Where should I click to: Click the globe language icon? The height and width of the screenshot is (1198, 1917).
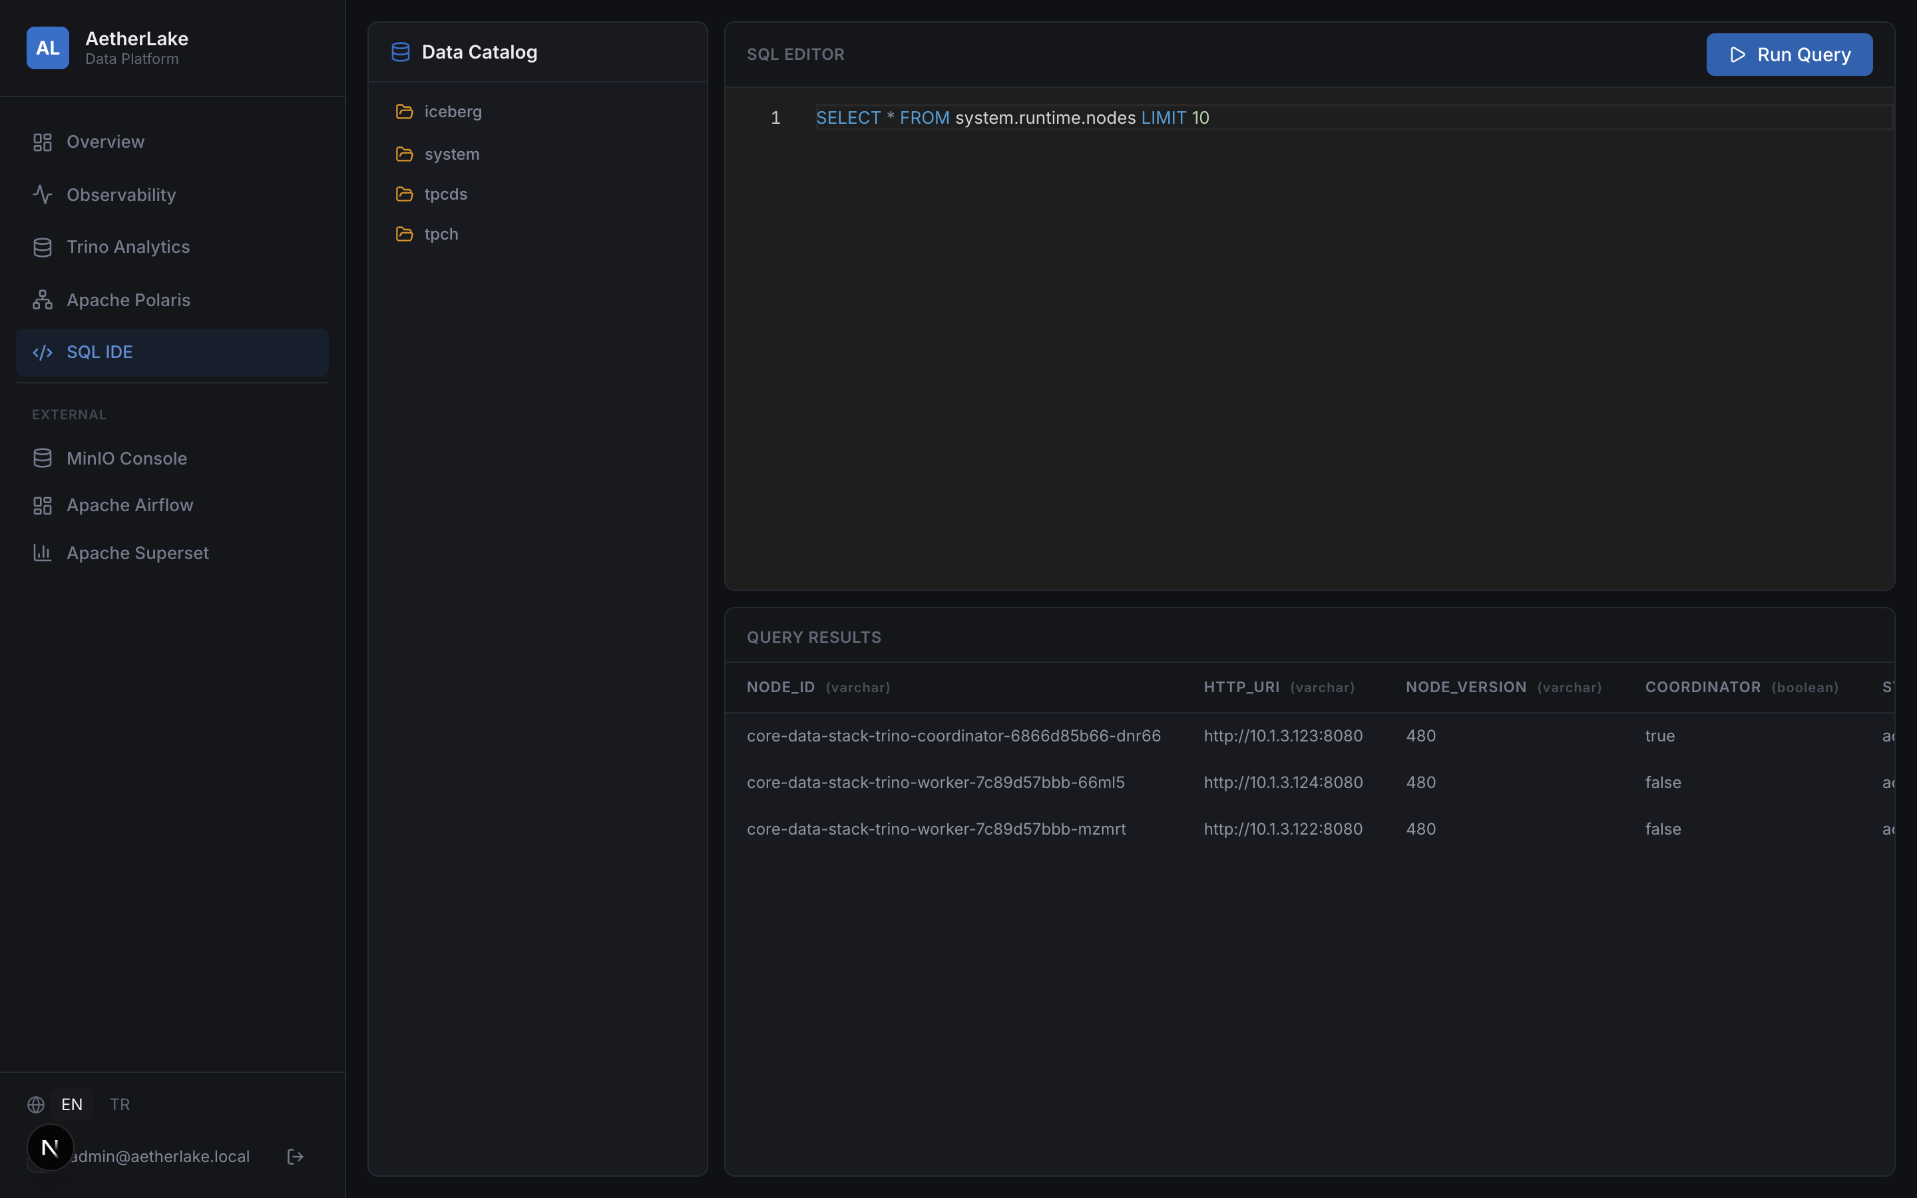click(36, 1105)
